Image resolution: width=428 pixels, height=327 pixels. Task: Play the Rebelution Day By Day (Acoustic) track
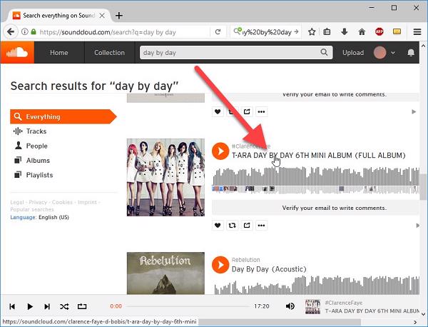click(220, 265)
